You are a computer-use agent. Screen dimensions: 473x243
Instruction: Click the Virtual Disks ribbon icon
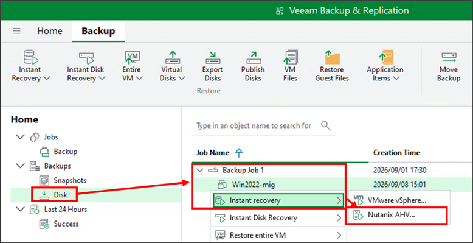click(172, 57)
